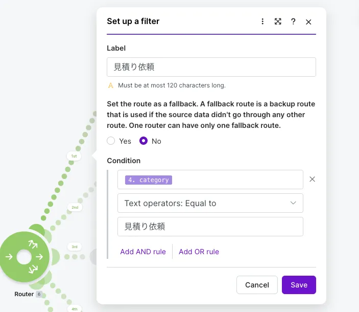359x312 pixels.
Task: Select Yes for fallback route
Action: click(x=111, y=141)
